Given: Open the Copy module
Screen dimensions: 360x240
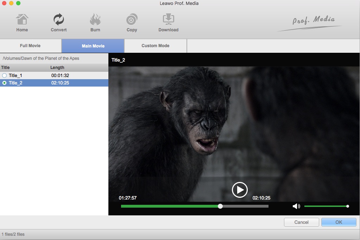Looking at the screenshot, I should [x=132, y=23].
